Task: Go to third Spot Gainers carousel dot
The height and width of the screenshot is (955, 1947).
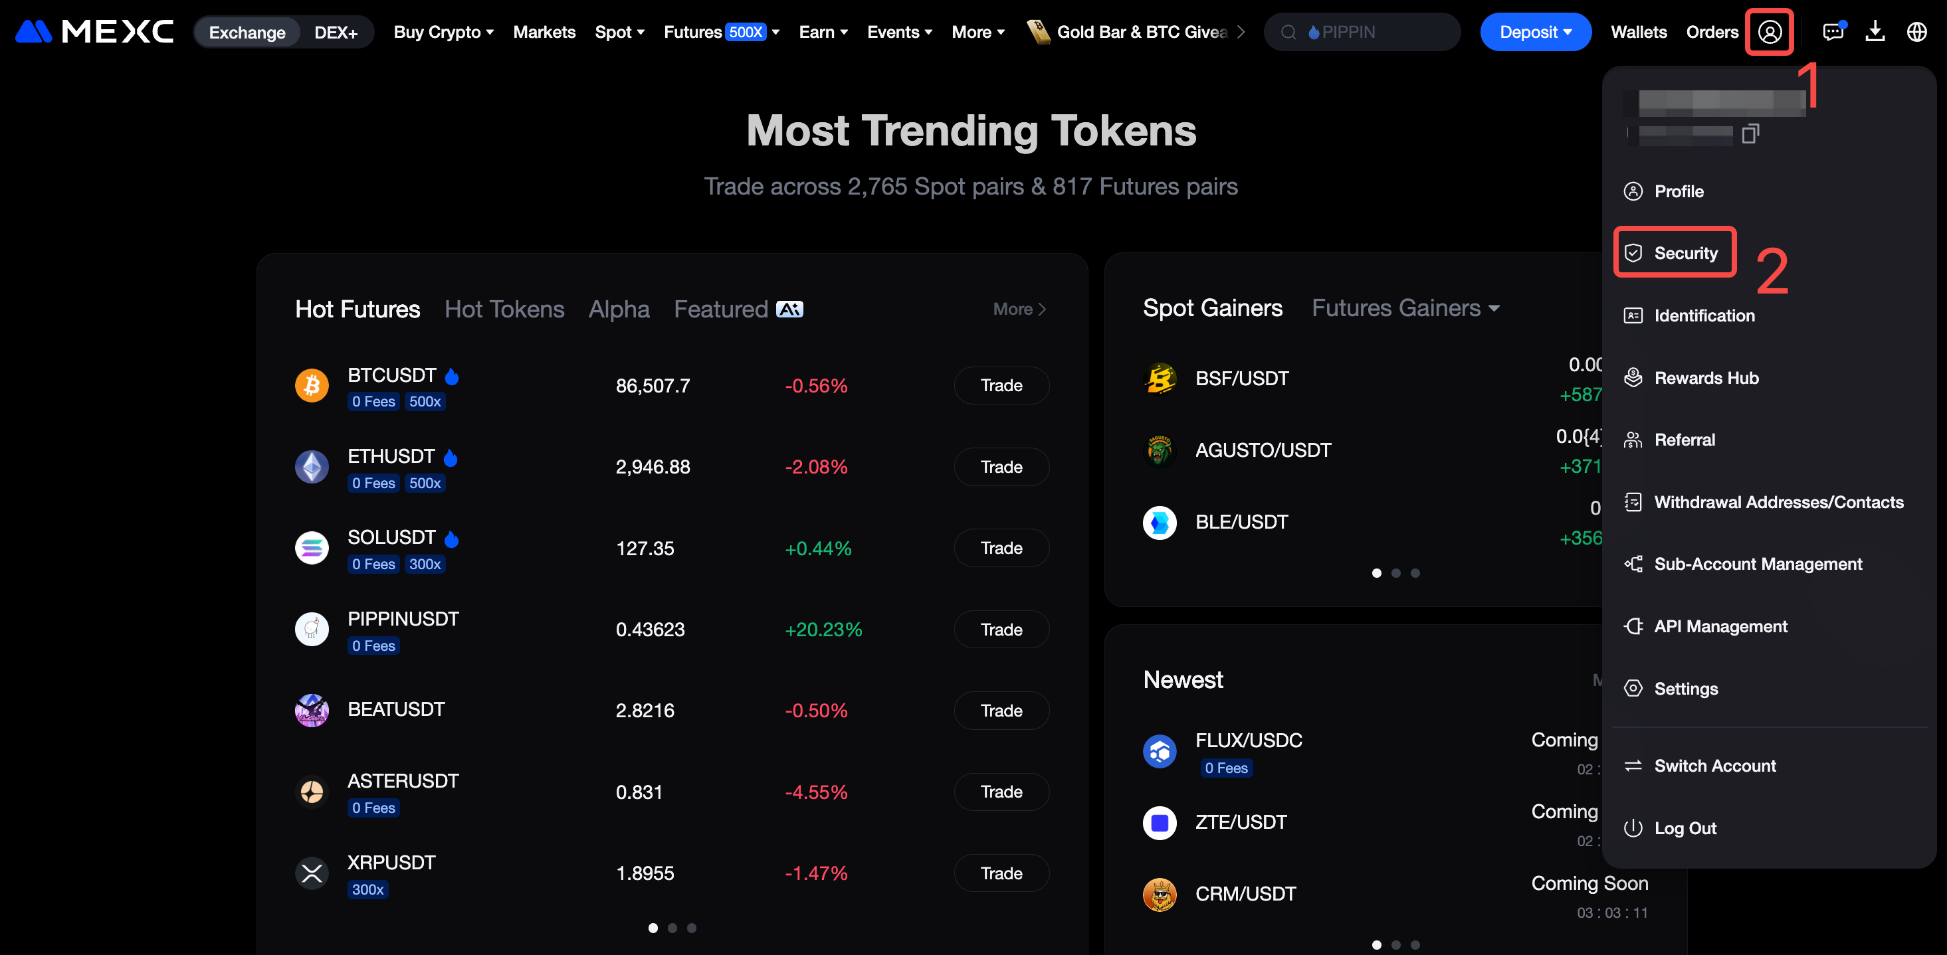Action: point(1415,572)
